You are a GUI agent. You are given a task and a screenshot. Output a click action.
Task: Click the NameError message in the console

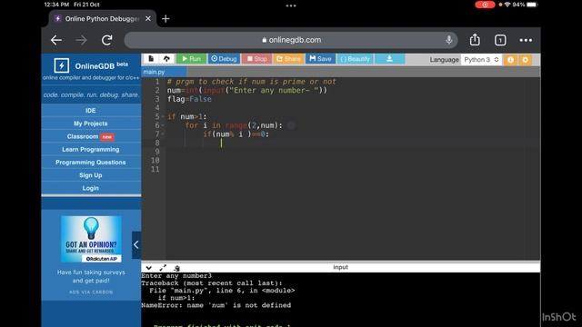tap(216, 305)
